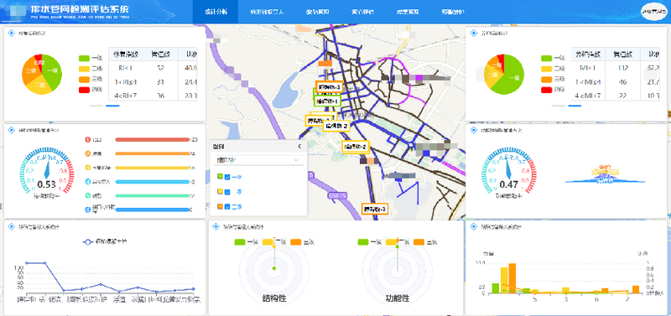Click the red number 1 rank badge
671x316 pixels.
point(88,139)
